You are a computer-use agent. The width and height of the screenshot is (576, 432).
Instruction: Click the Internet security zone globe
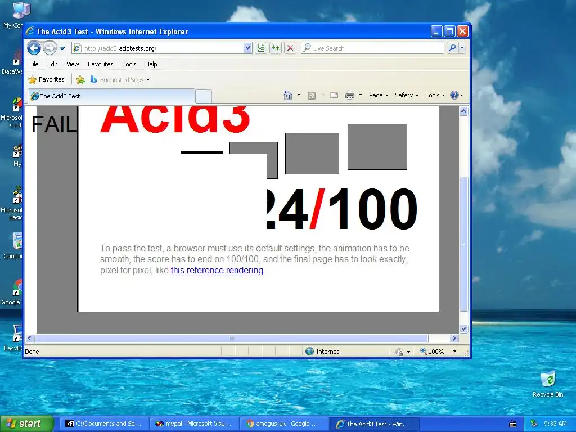tap(310, 352)
